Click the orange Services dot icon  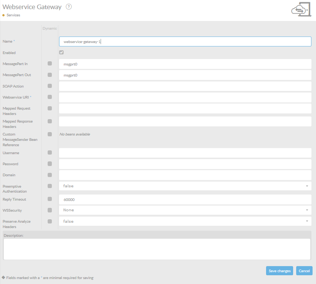click(3, 15)
